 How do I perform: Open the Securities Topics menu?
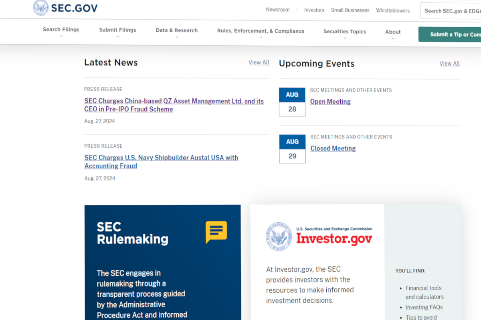pos(345,34)
